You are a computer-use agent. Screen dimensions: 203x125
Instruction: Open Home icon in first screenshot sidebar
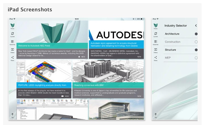[12, 26]
